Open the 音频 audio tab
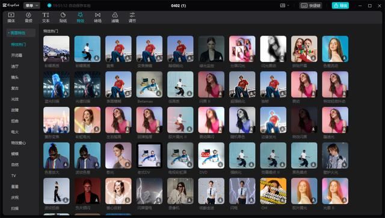This screenshot has width=385, height=218. click(x=28, y=17)
